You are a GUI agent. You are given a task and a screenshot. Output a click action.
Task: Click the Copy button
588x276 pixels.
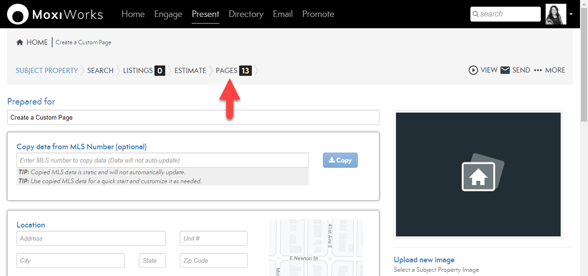click(340, 160)
